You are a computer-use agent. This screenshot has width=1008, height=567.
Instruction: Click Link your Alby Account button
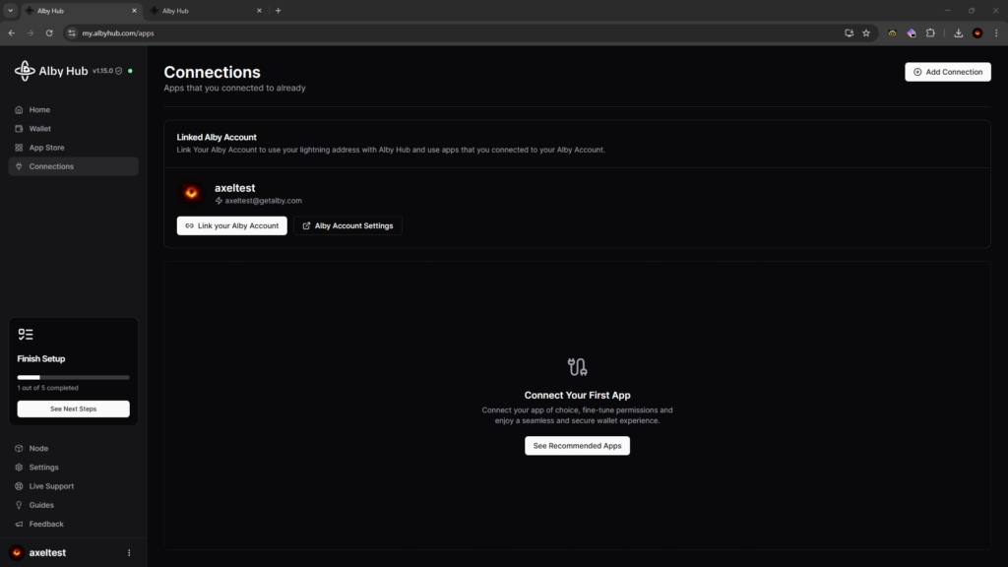pyautogui.click(x=232, y=225)
